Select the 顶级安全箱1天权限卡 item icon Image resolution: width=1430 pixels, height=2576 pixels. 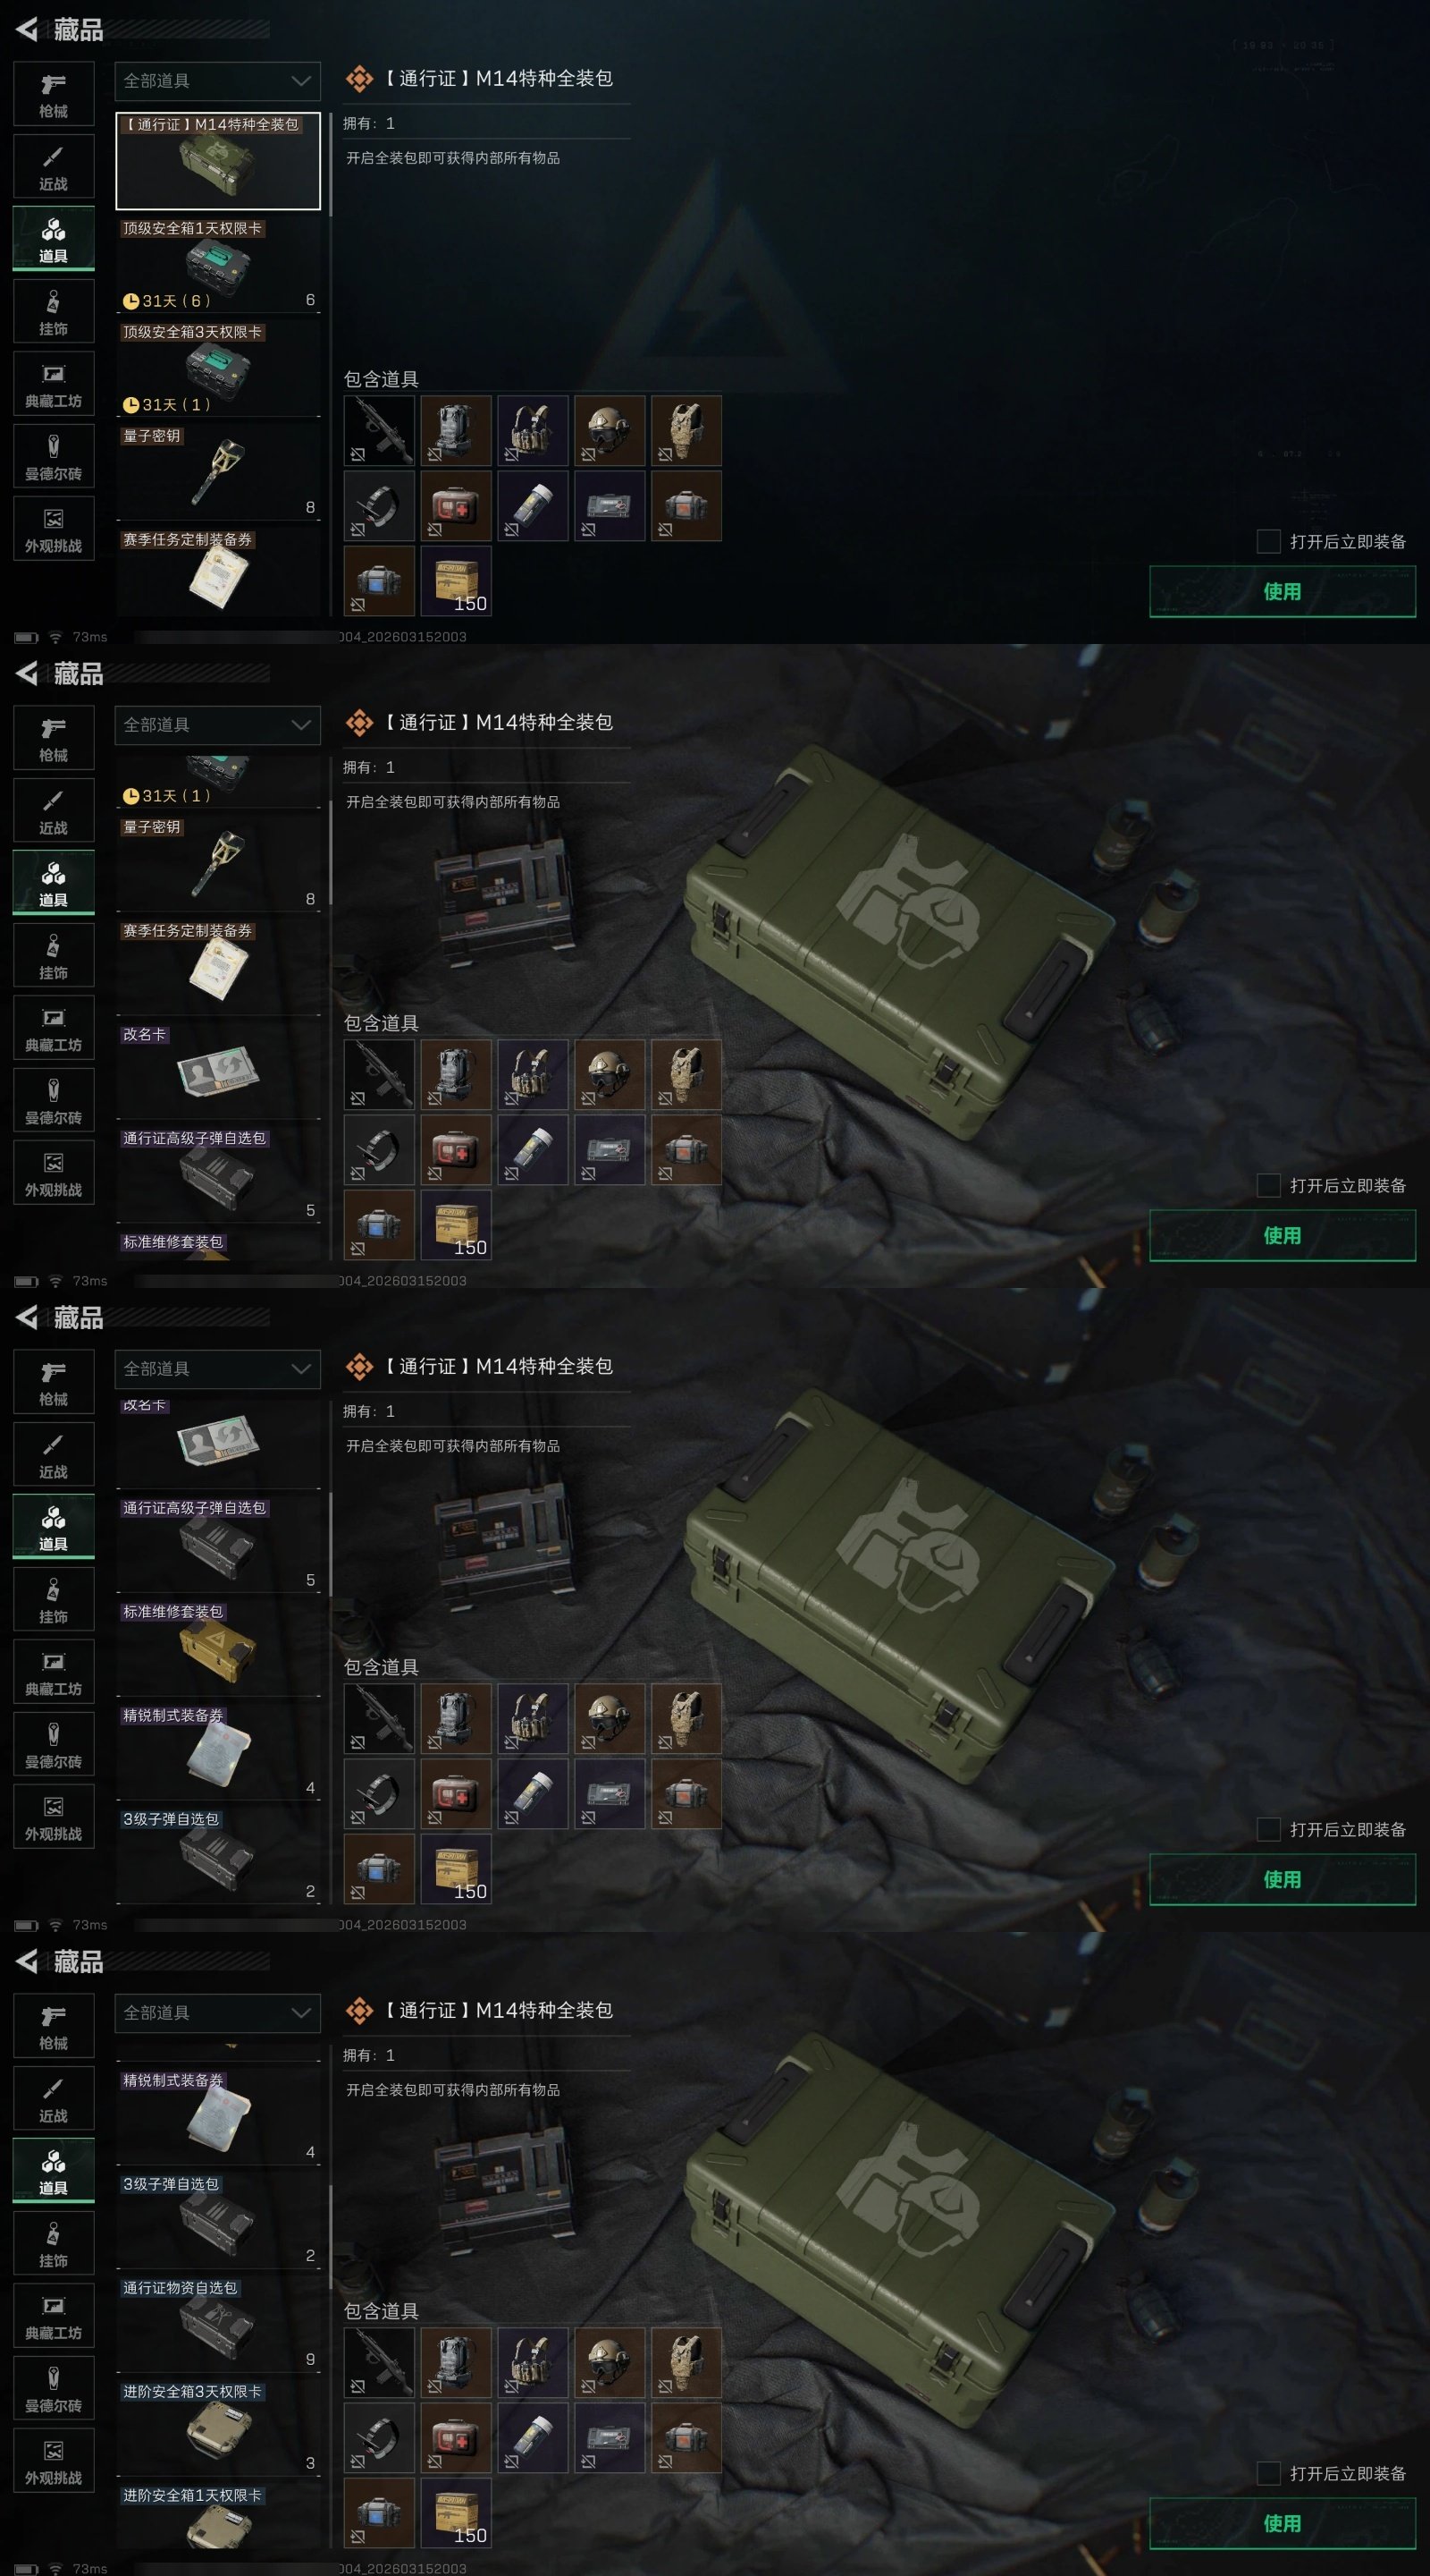tap(218, 265)
